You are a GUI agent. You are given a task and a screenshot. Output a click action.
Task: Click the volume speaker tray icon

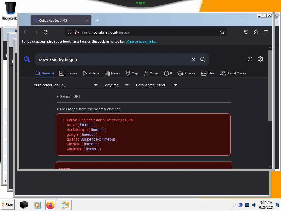point(254,205)
